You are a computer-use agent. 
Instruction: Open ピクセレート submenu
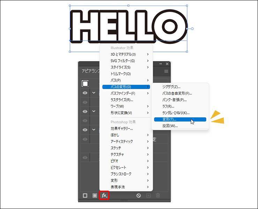126,168
